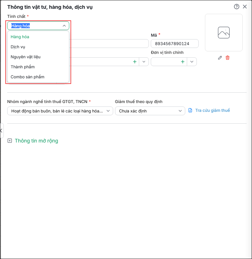
Task: Select the Dịch vụ option
Action: pos(38,47)
